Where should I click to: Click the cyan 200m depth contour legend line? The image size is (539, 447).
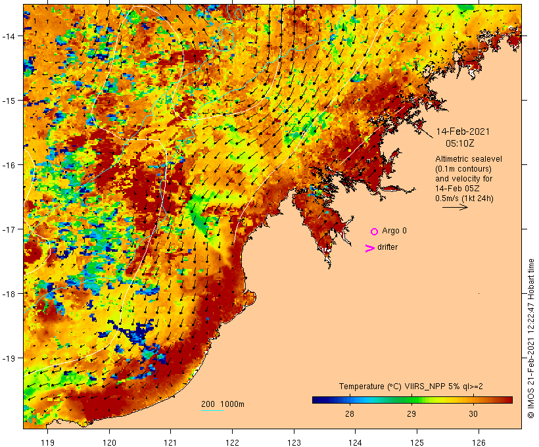coord(212,410)
